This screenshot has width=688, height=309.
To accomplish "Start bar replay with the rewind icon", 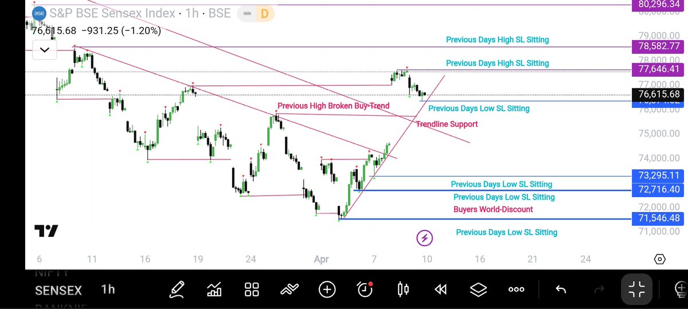I will 440,290.
